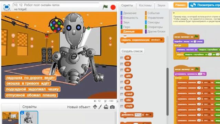This screenshot has height=124, width=220.
Task: Click the Ремикс button
Action: [180, 5]
